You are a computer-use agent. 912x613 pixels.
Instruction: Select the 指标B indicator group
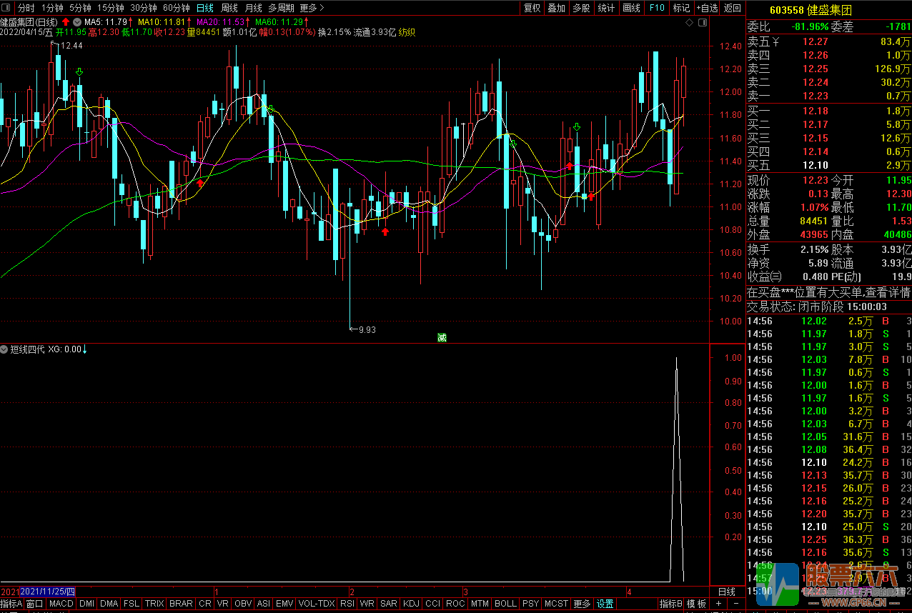tap(671, 604)
